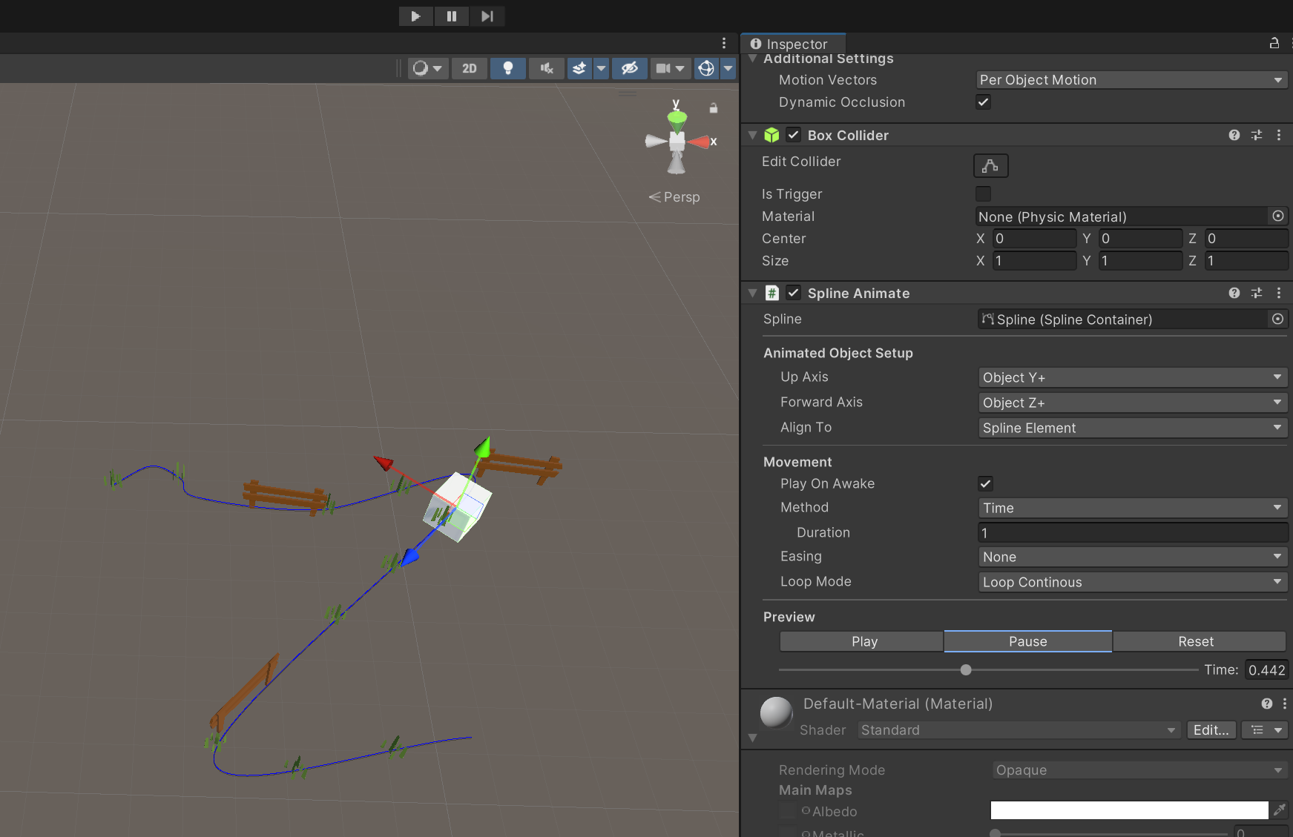This screenshot has height=837, width=1293.
Task: Open the Align To dropdown
Action: pyautogui.click(x=1132, y=428)
